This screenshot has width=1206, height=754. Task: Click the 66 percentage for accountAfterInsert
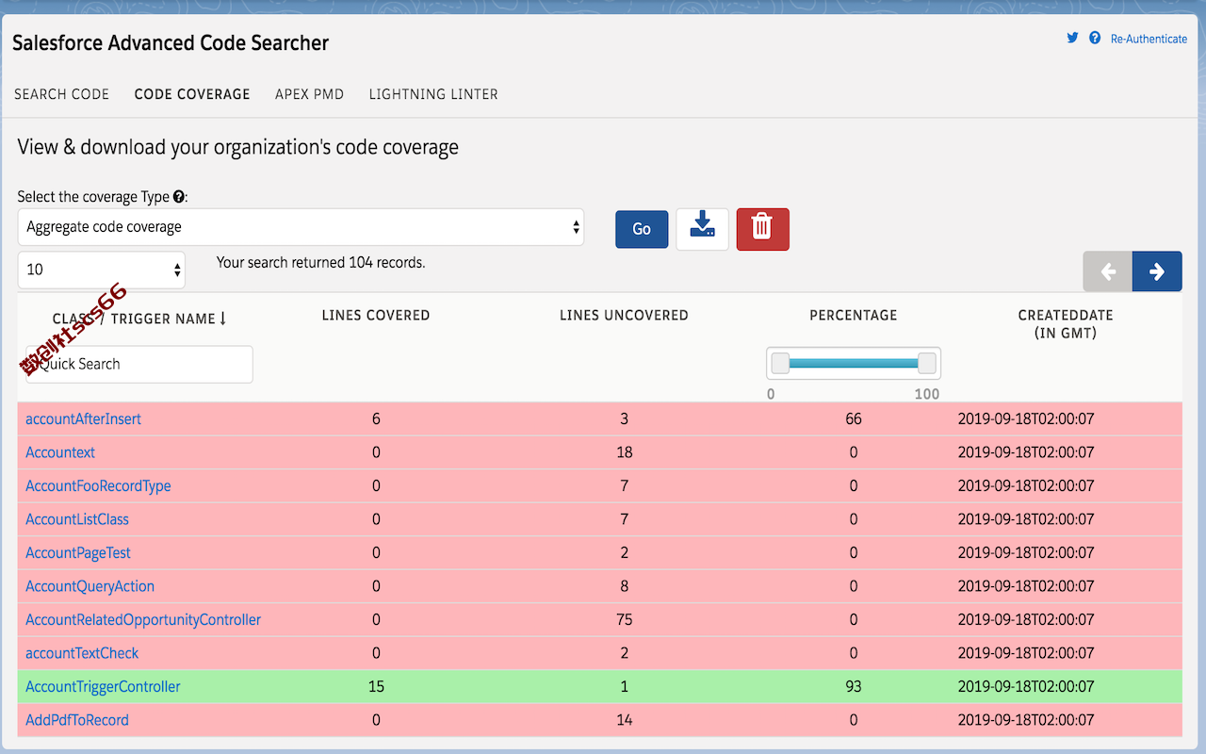(x=854, y=419)
